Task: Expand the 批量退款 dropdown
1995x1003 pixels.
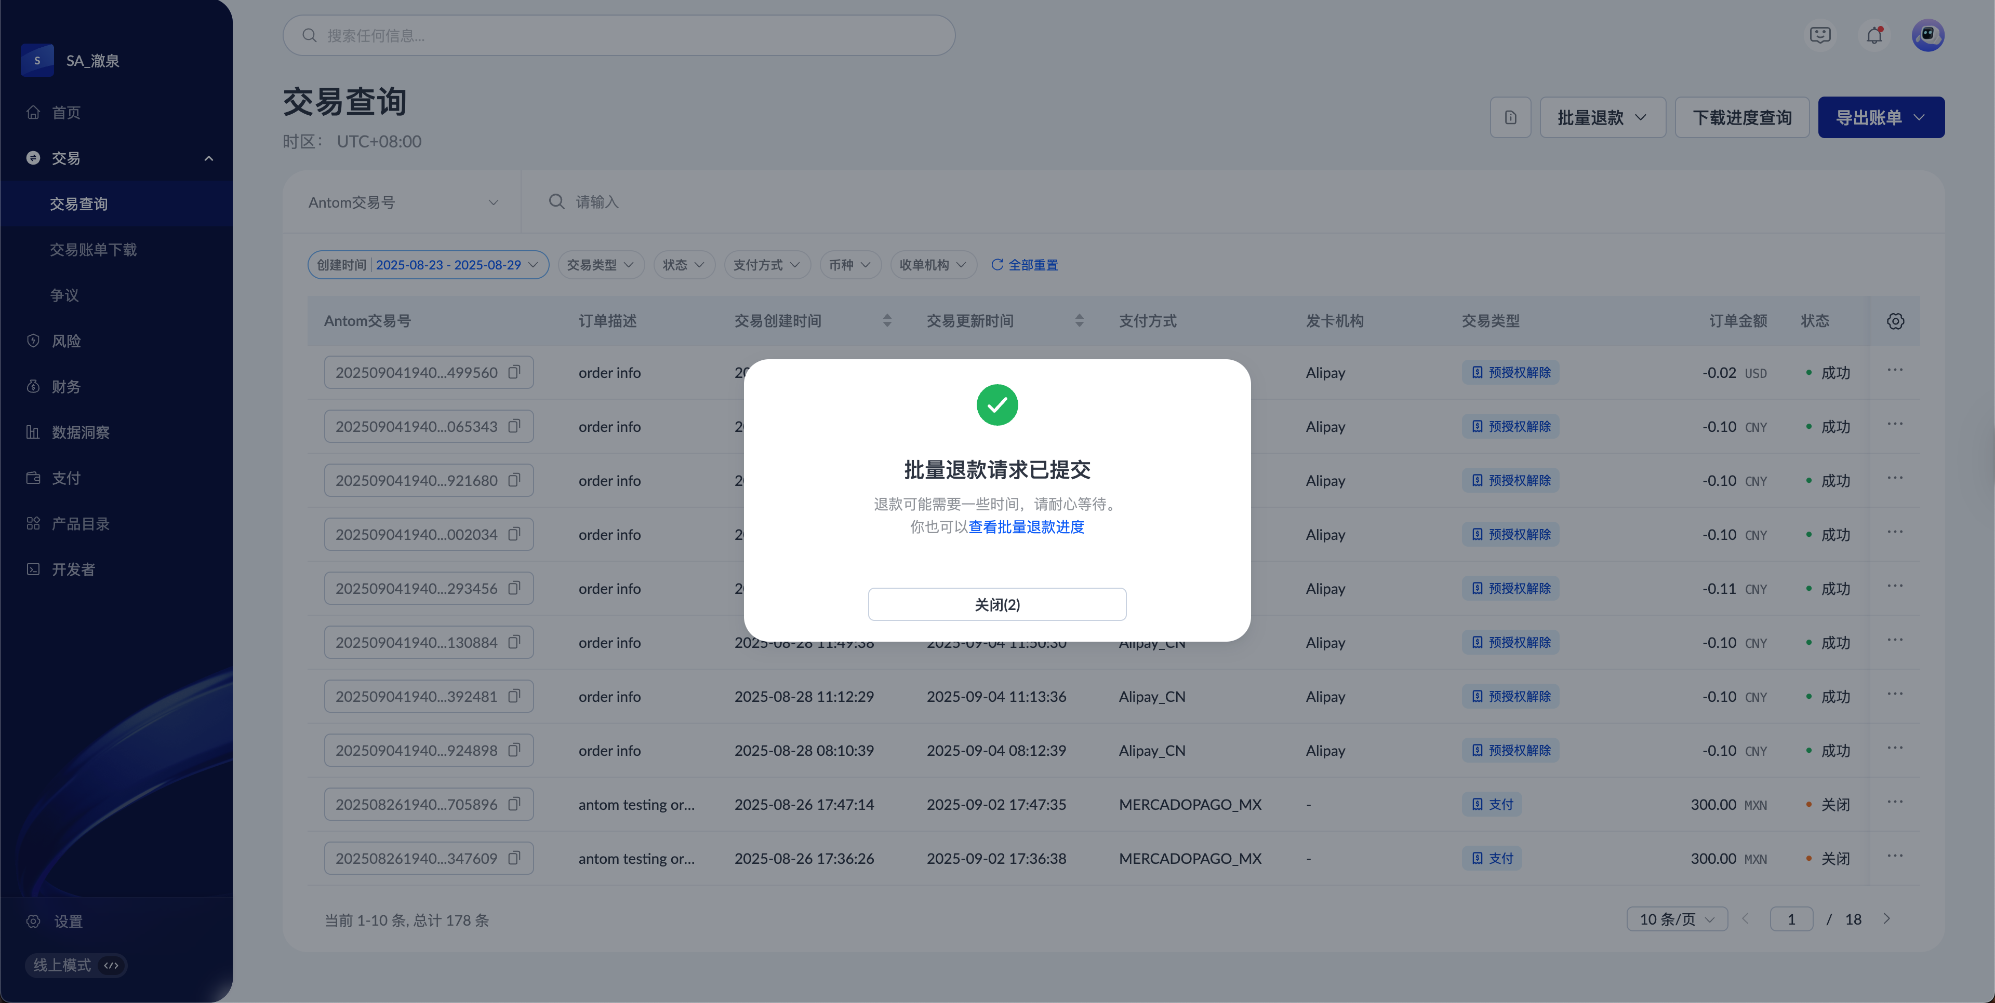Action: [1602, 118]
